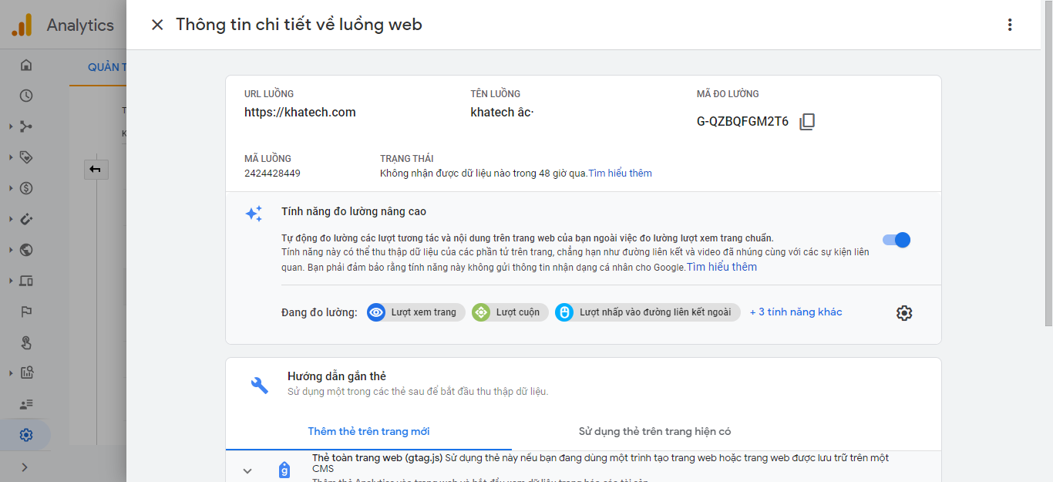
Task: Expand the analysis sidebar group arrow
Action: [x=11, y=373]
